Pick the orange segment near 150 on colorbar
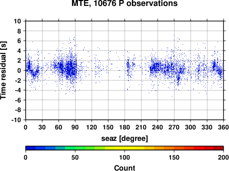 coord(174,148)
